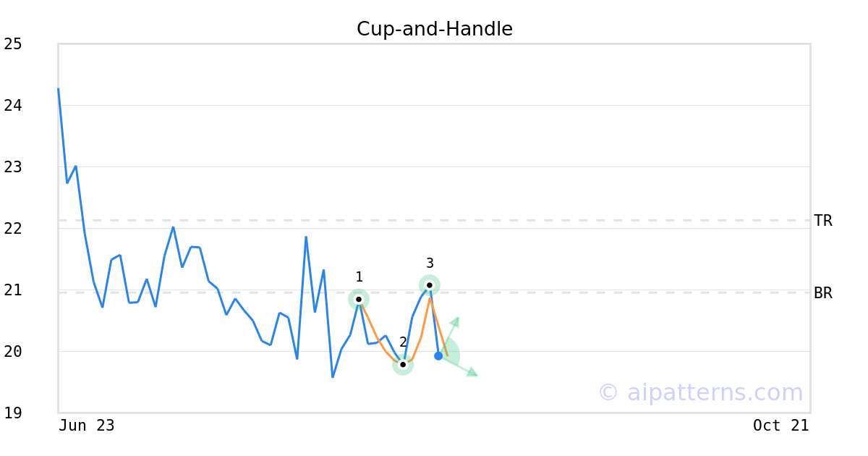Click the 25 price axis label

13,44
